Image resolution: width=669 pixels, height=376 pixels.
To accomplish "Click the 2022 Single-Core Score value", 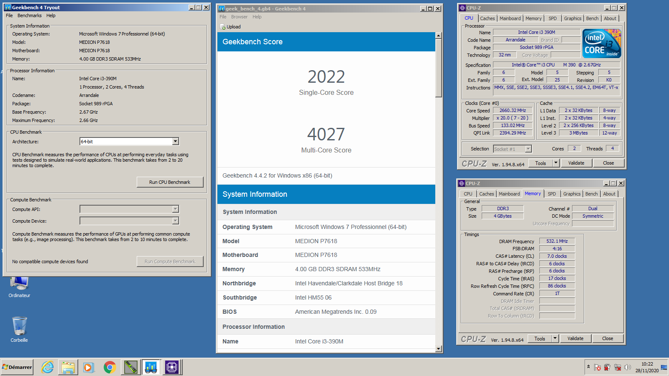I will (x=326, y=77).
